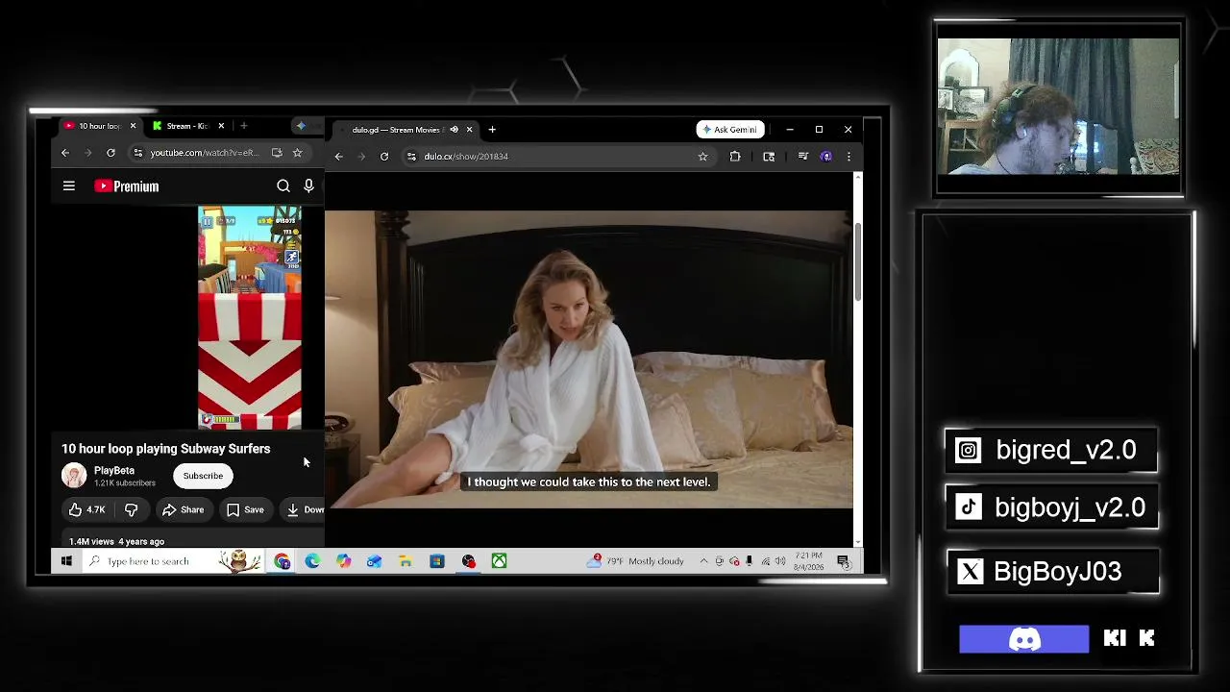The height and width of the screenshot is (692, 1230).
Task: Click the '1.4M views 4 years ago' text
Action: [116, 542]
